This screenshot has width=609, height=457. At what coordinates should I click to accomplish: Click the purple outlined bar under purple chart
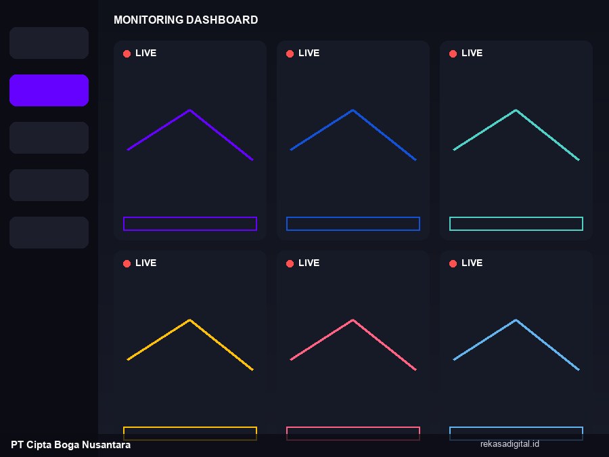click(190, 223)
